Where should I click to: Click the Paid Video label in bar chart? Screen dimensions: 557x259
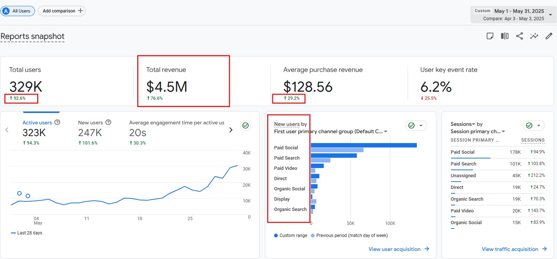(285, 168)
